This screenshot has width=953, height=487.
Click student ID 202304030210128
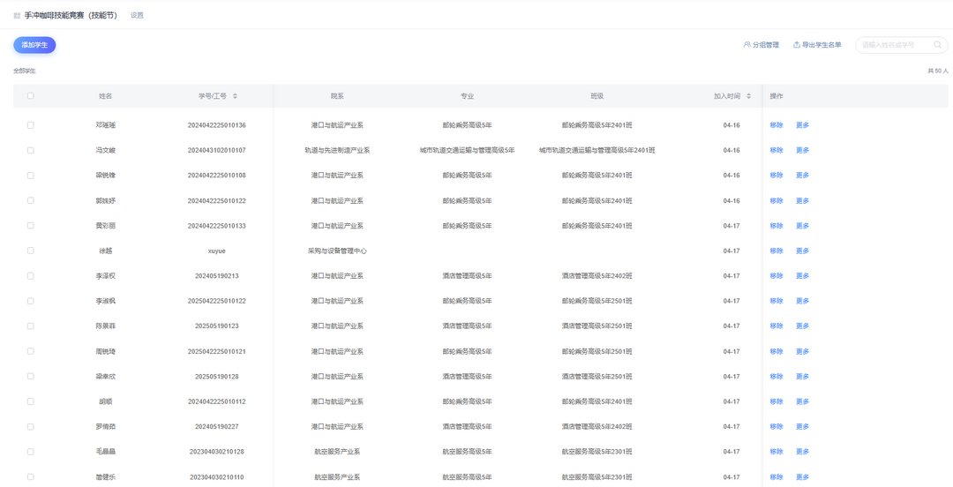click(217, 452)
